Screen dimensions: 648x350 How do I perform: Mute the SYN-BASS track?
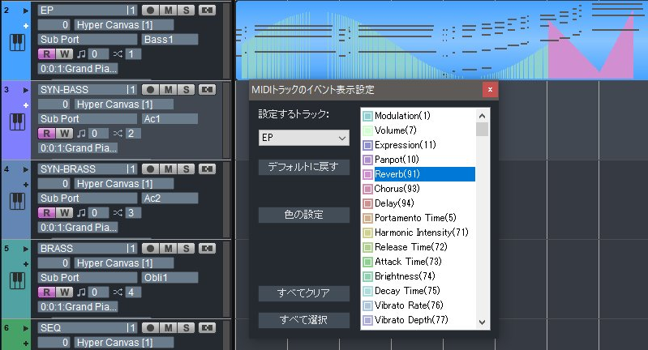(169, 89)
